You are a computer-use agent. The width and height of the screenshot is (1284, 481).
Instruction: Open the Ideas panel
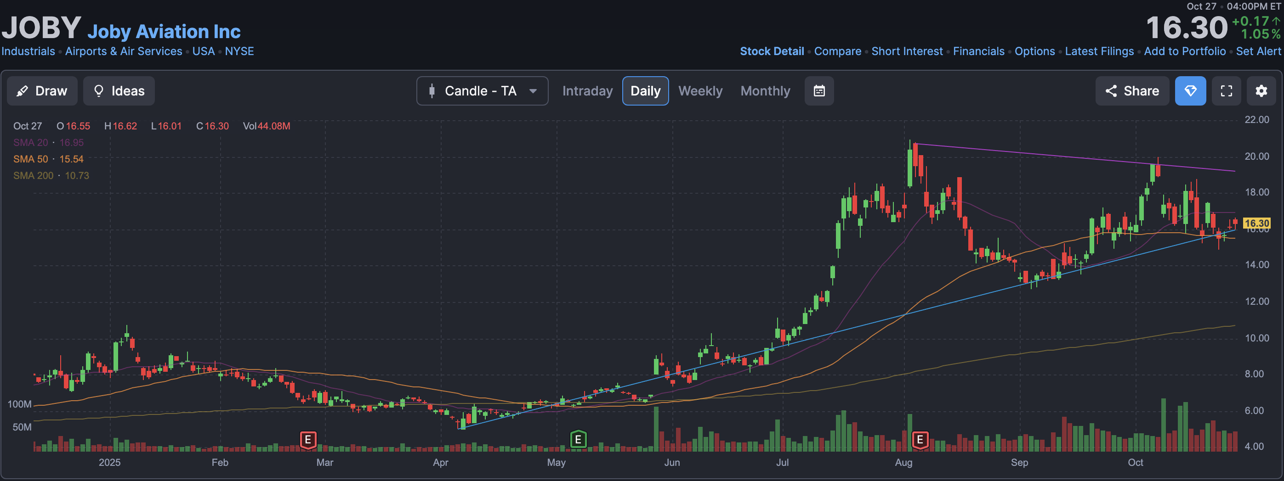(119, 90)
